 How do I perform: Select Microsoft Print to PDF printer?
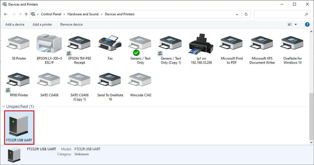click(232, 45)
